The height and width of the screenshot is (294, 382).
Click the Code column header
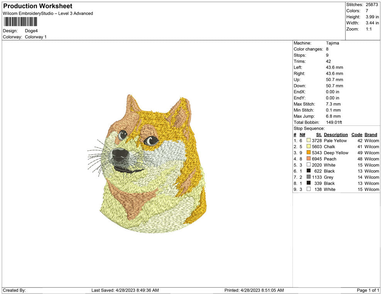[357, 135]
